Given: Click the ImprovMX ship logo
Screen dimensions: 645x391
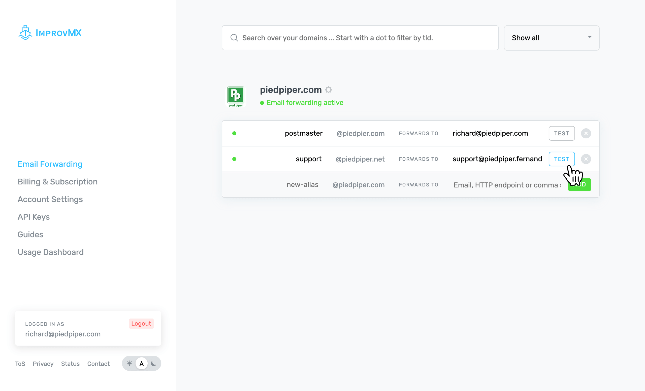Looking at the screenshot, I should (x=25, y=33).
